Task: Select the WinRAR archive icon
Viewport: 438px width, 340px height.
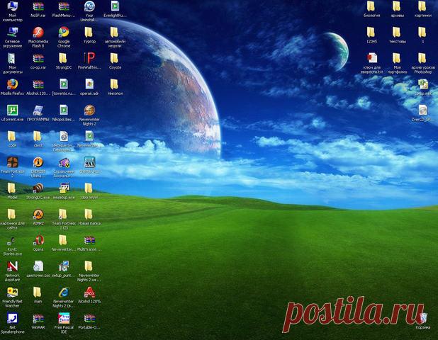Action: [38, 317]
